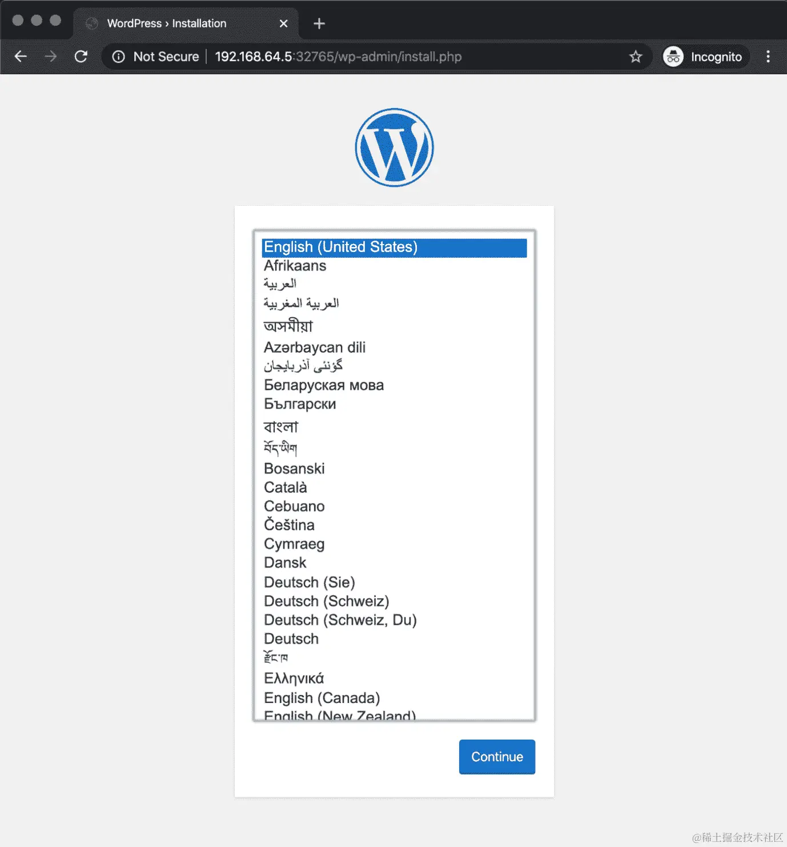Navigate back using the browser back arrow
Screen dimensions: 787x847
click(21, 57)
